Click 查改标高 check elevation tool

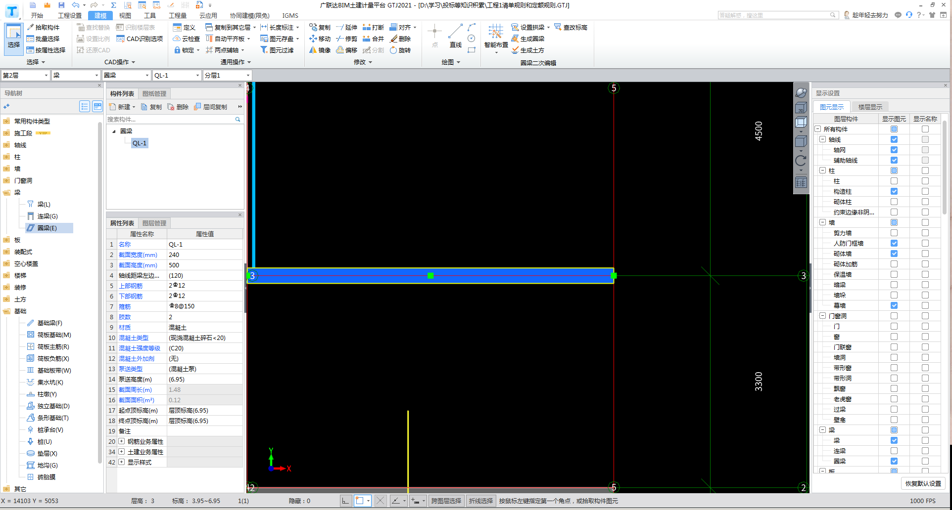tap(571, 27)
